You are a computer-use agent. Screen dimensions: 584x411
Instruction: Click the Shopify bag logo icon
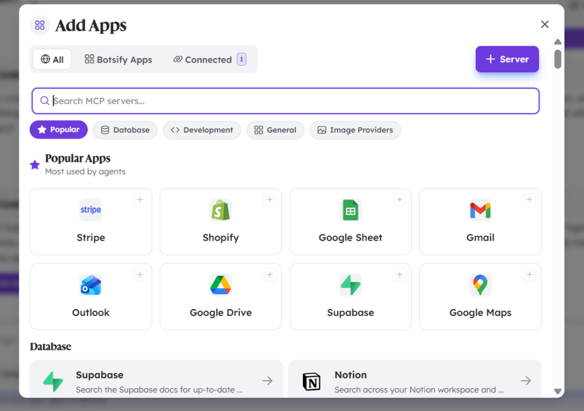(x=221, y=210)
